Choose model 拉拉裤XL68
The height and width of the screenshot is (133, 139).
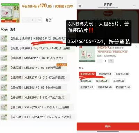click(x=87, y=87)
